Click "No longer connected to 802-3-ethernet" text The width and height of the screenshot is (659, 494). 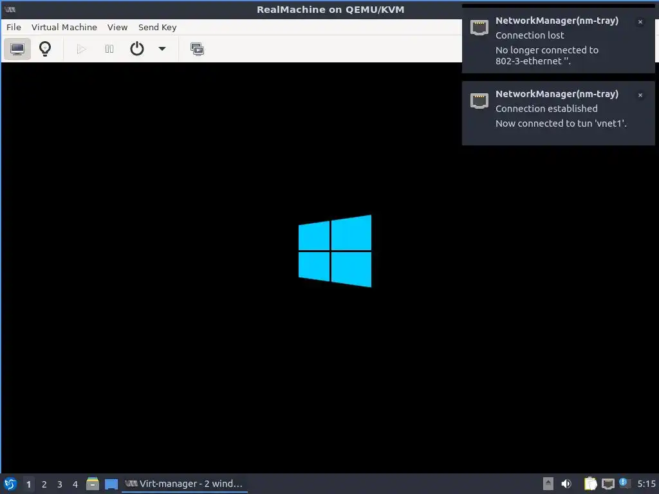(547, 55)
